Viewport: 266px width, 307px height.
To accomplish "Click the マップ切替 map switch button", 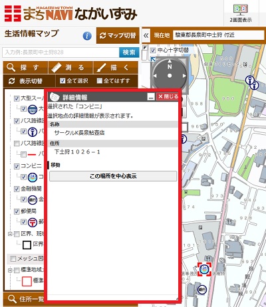I will (118, 35).
